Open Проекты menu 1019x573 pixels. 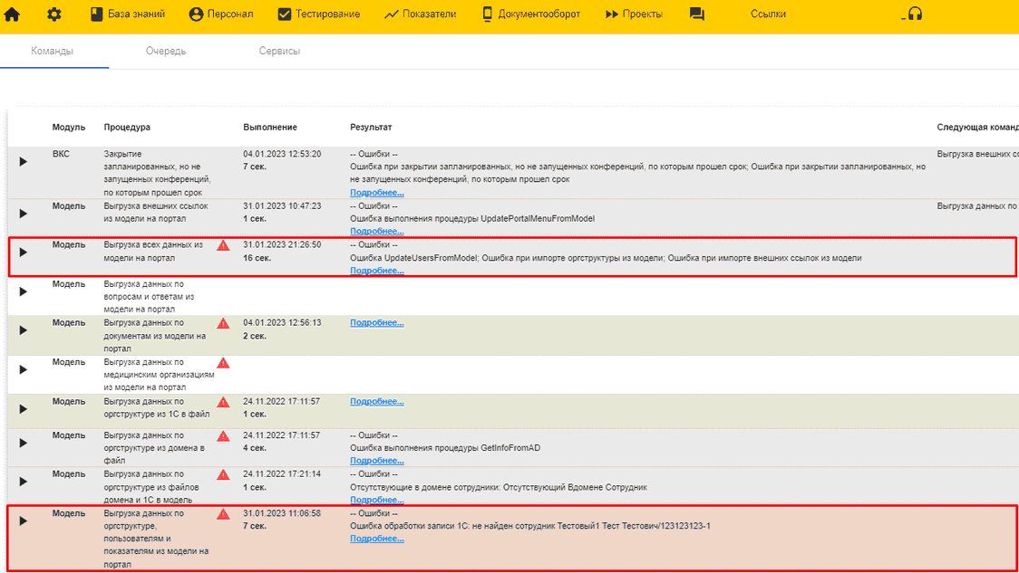(x=634, y=14)
